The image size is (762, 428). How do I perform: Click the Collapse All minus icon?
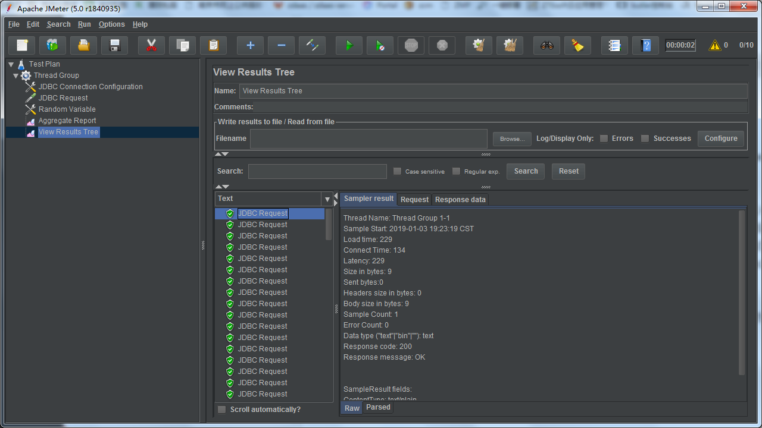click(282, 45)
